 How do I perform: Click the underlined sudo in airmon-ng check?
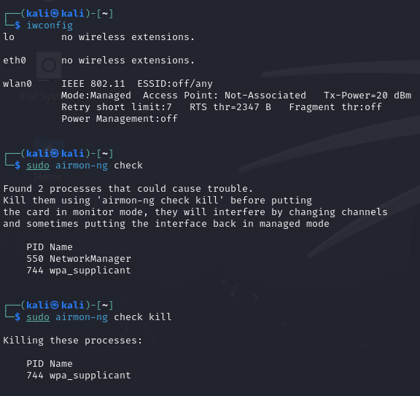[38, 166]
